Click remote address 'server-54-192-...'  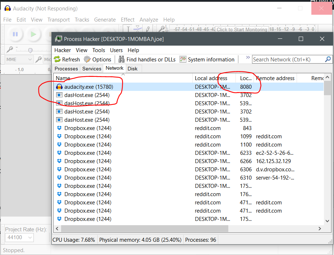pos(275,178)
